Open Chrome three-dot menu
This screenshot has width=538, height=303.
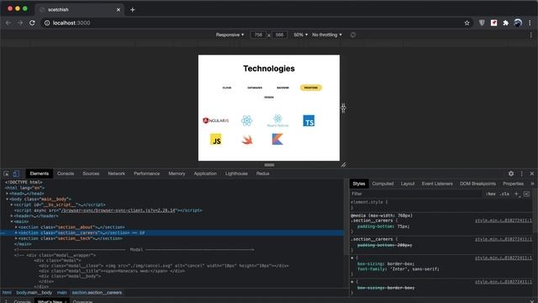530,23
